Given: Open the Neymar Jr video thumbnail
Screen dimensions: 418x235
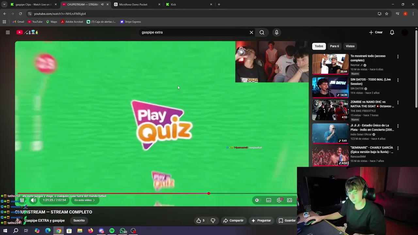Looking at the screenshot, I should coord(330,64).
